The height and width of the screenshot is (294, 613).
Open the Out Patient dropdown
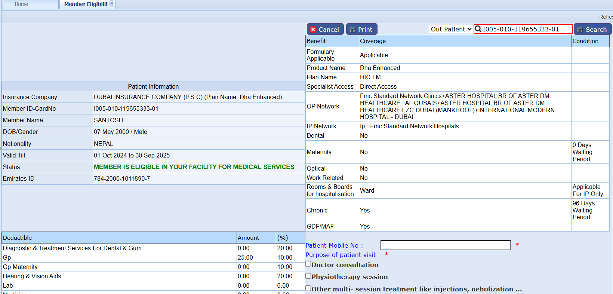point(451,29)
